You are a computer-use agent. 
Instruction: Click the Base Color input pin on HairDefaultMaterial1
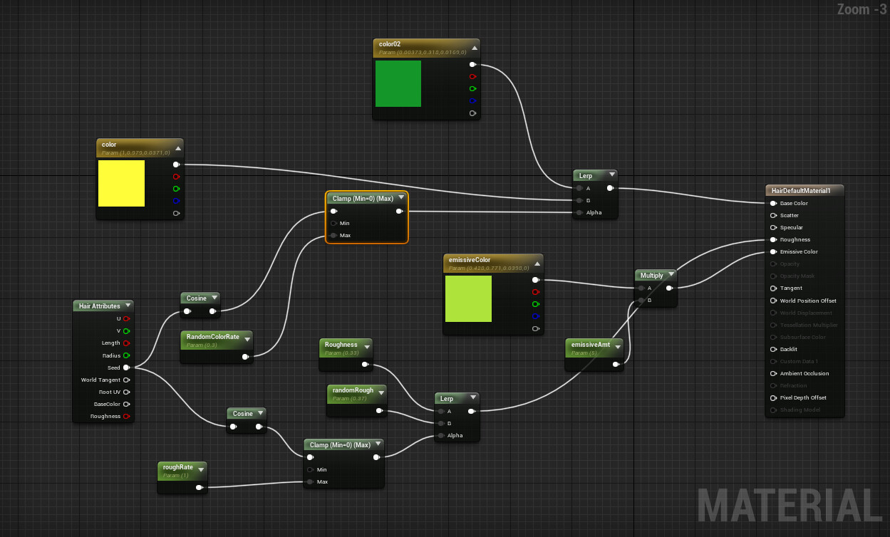[x=774, y=203]
